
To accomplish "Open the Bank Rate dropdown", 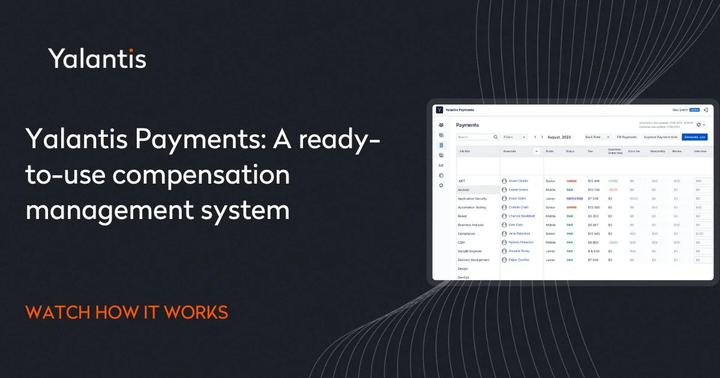I will 596,137.
